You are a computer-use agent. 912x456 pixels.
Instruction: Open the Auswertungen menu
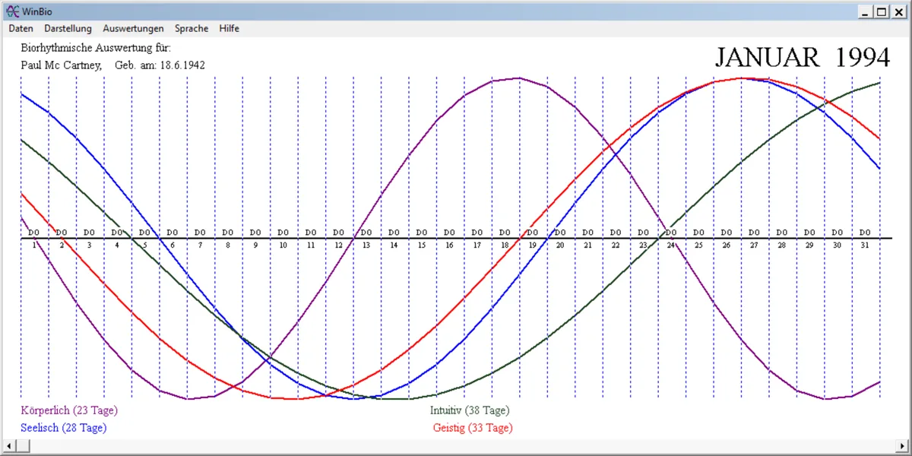coord(134,28)
